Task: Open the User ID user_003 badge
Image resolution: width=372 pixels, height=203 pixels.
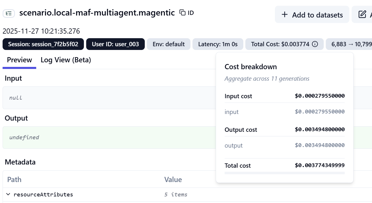Action: [x=115, y=44]
